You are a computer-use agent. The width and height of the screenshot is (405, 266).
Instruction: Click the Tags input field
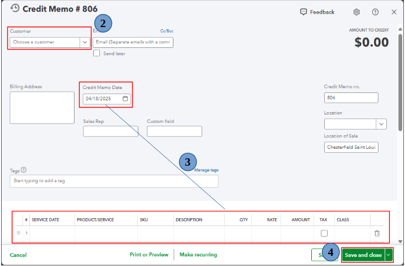pos(114,181)
